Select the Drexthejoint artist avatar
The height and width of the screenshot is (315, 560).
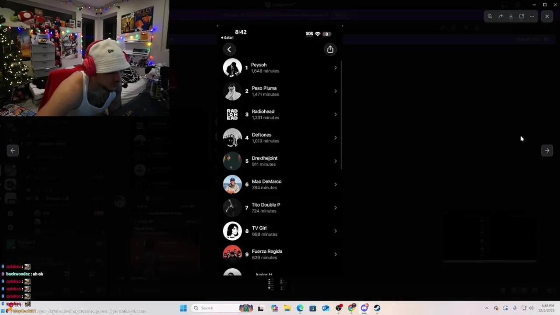(x=232, y=161)
